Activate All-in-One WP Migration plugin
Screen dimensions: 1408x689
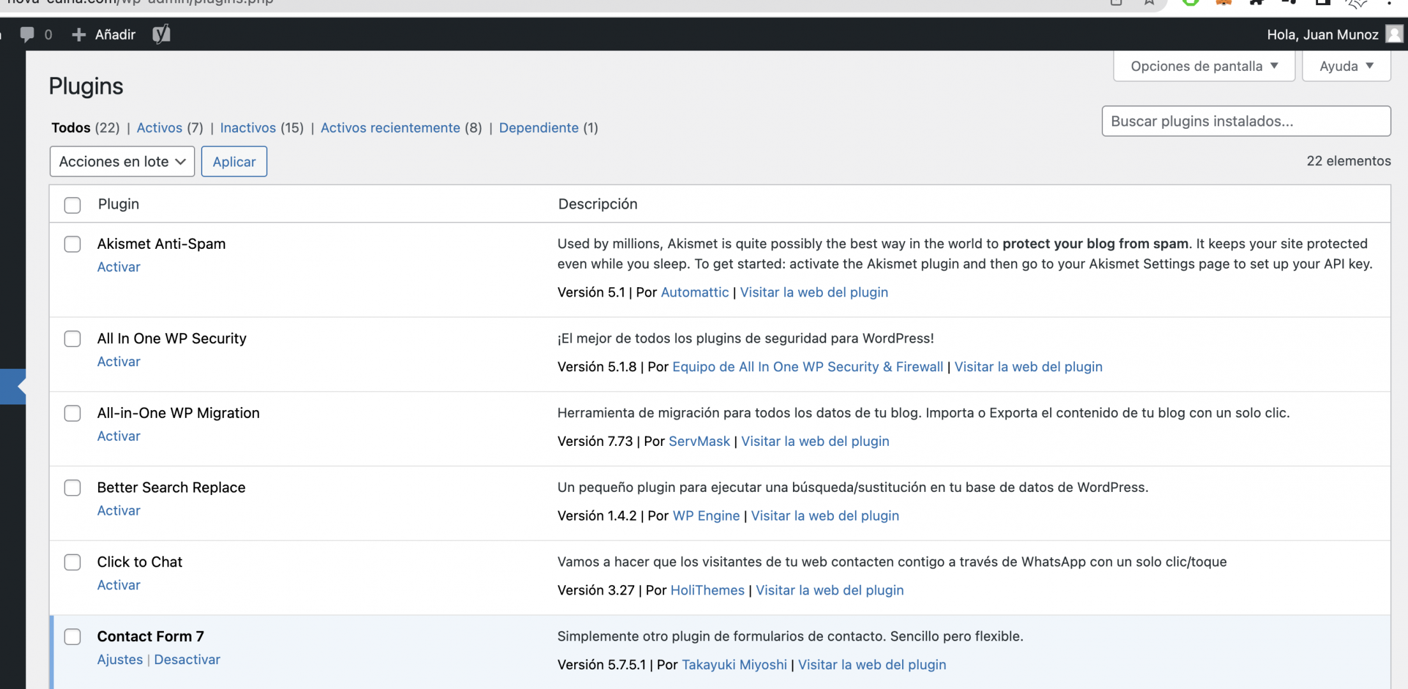tap(119, 436)
